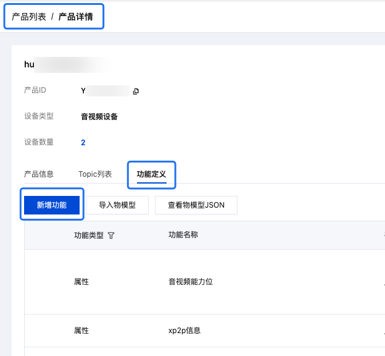
Task: Switch to the 产品信息 tab
Action: coord(39,174)
